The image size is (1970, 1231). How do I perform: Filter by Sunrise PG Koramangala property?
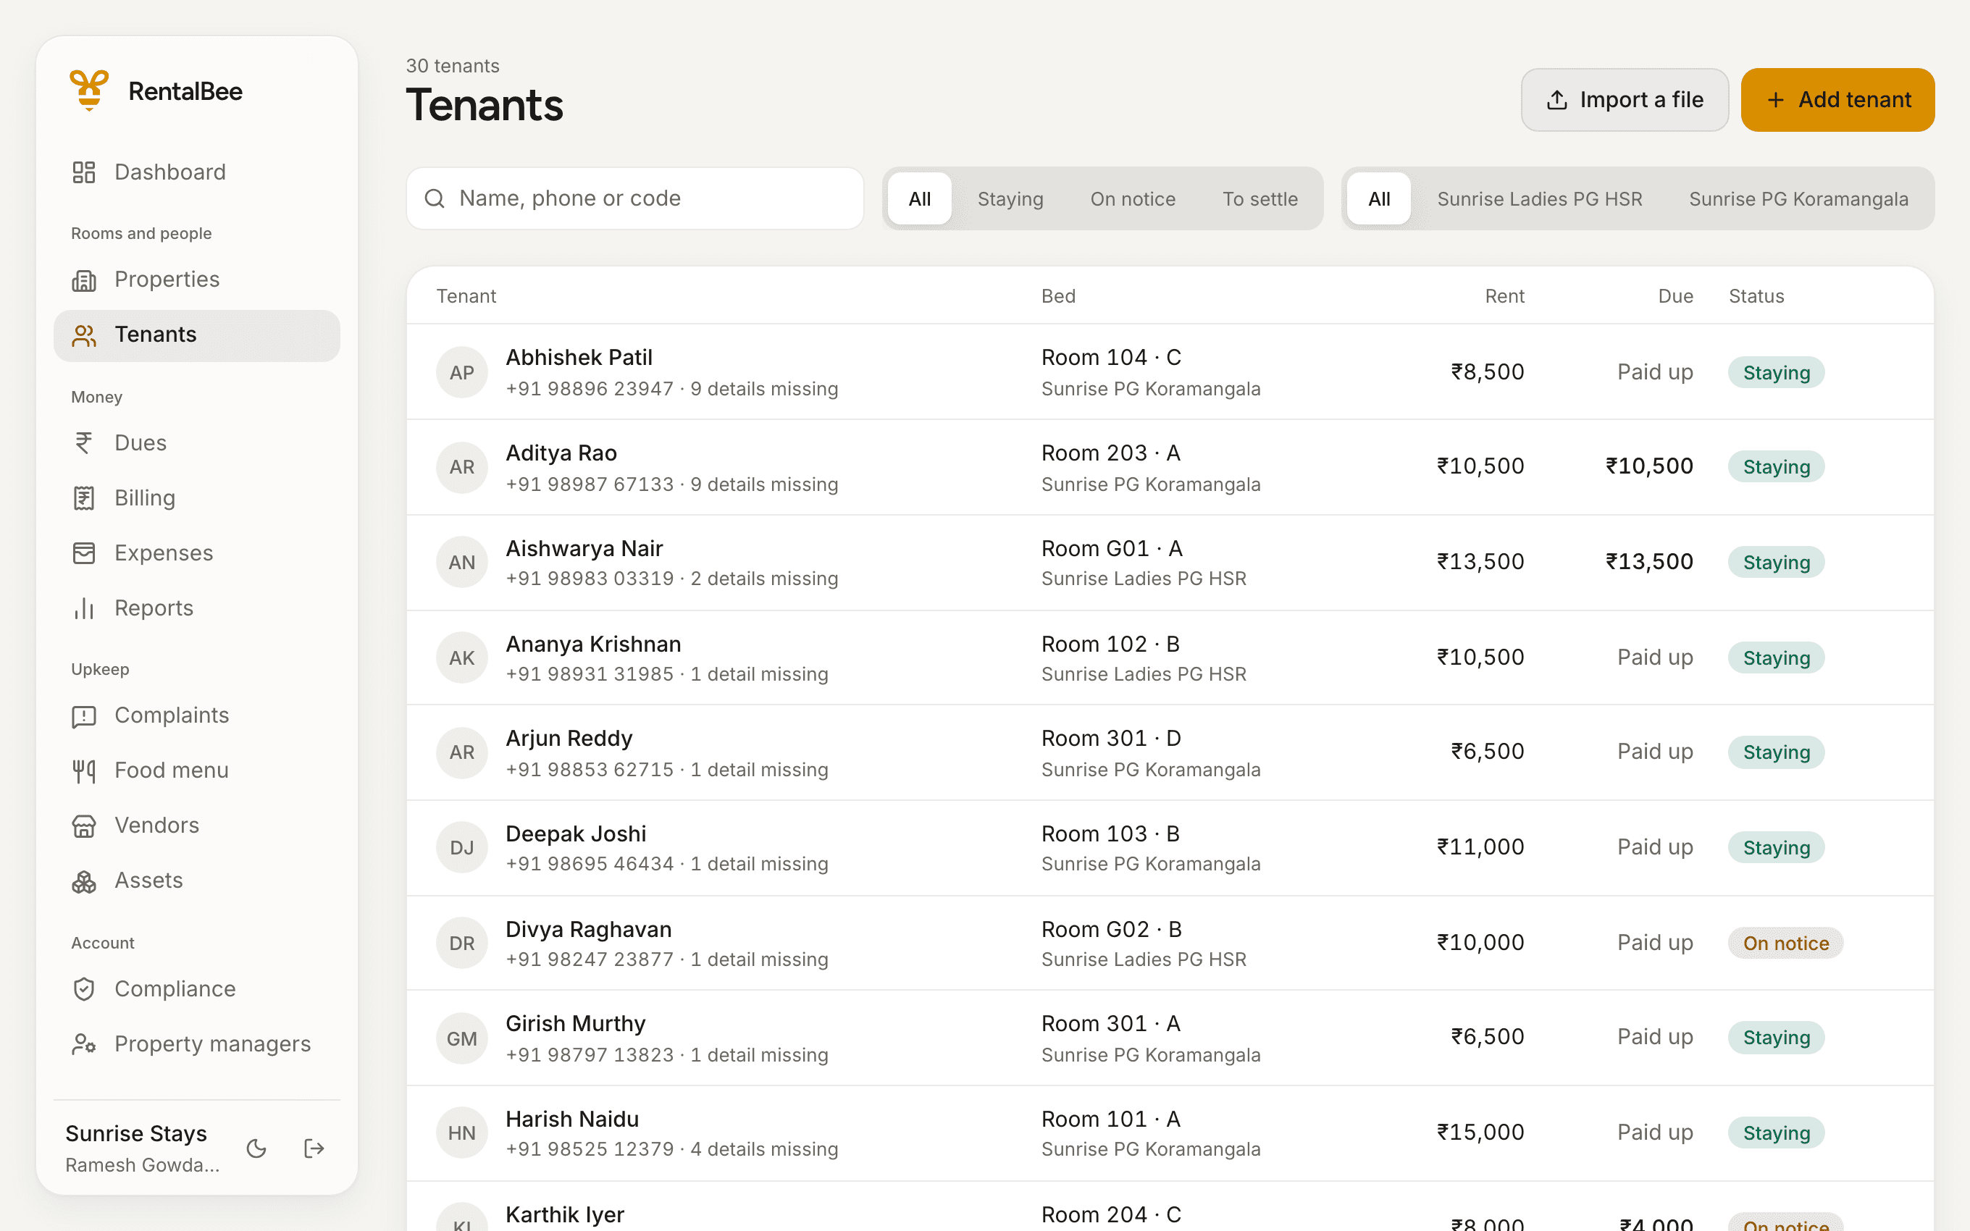[x=1798, y=198]
